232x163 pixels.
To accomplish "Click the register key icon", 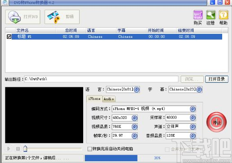I will tap(211, 15).
